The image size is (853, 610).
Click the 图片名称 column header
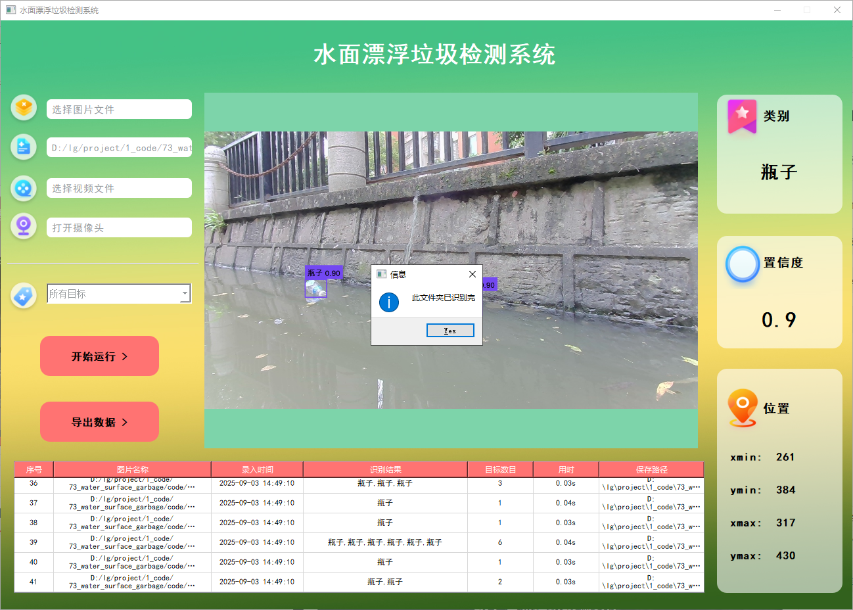(132, 469)
